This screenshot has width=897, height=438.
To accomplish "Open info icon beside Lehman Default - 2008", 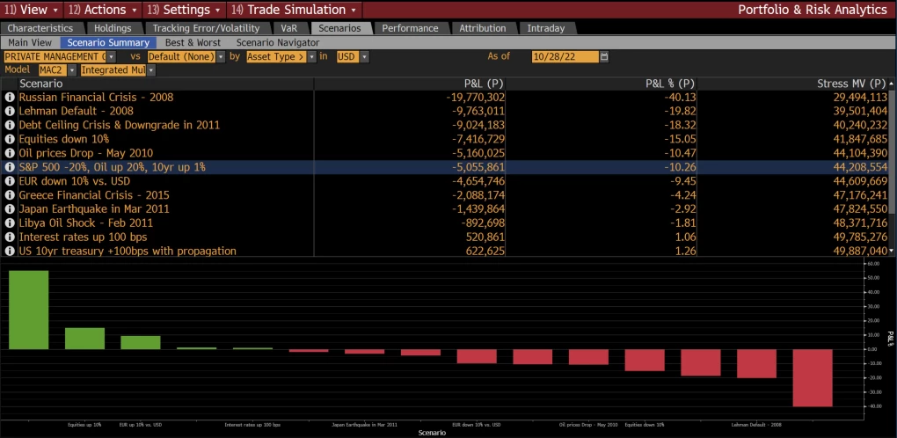I will tap(10, 111).
